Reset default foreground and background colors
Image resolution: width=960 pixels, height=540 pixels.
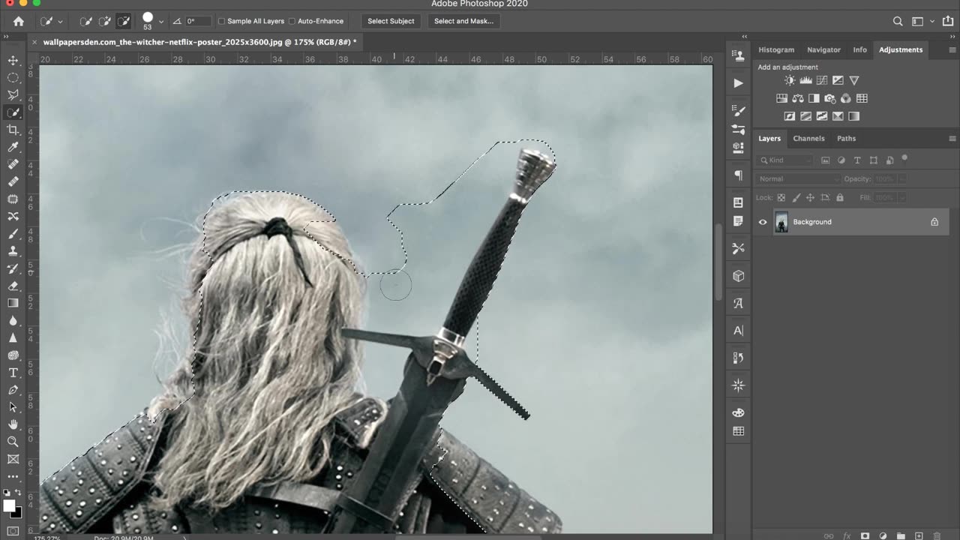coord(7,493)
